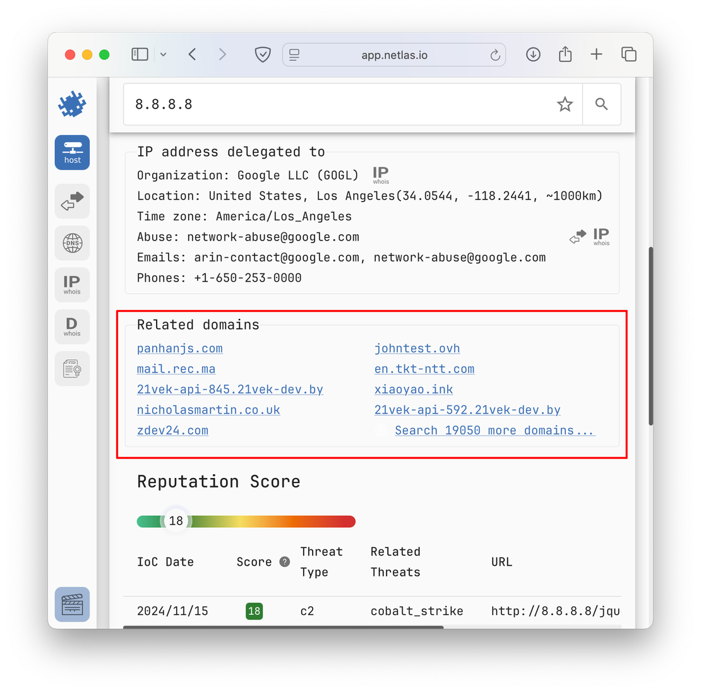Select the Domain whois tool in sidebar

72,326
